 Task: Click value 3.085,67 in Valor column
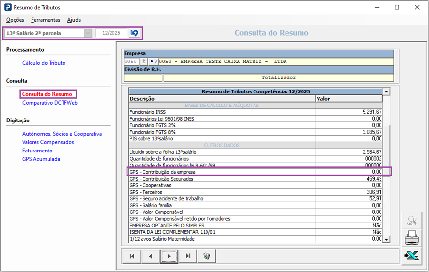pyautogui.click(x=372, y=132)
